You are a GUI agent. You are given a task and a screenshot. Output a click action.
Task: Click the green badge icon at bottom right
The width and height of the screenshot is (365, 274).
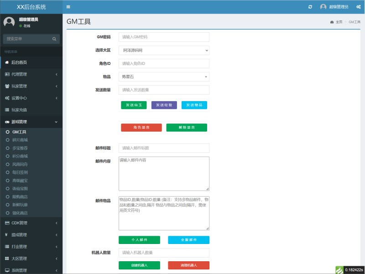click(x=339, y=270)
